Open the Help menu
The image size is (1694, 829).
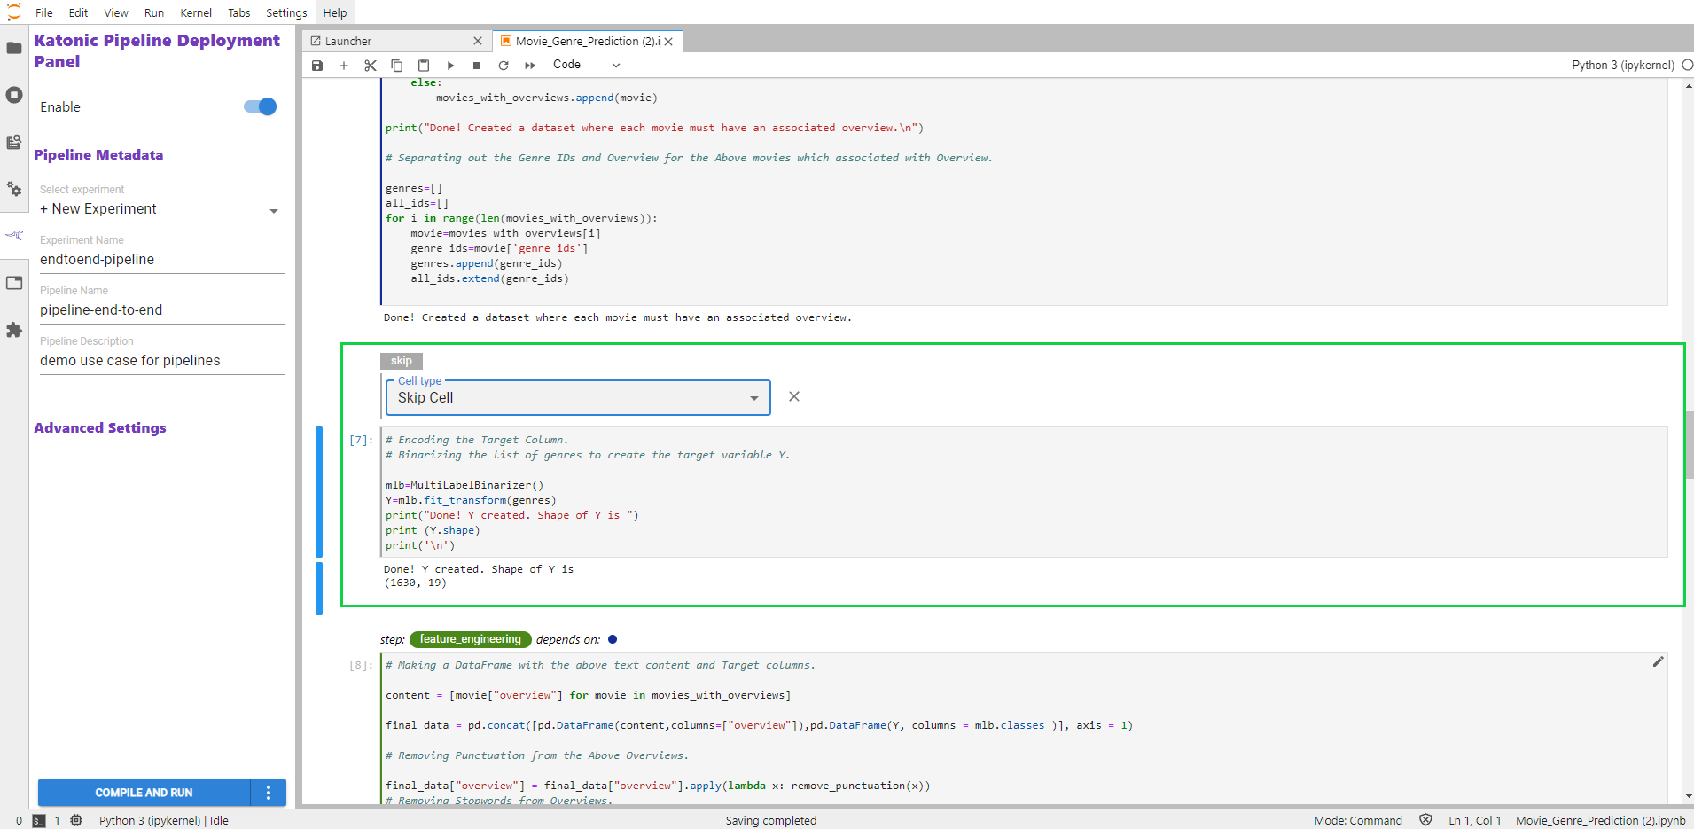(x=335, y=12)
